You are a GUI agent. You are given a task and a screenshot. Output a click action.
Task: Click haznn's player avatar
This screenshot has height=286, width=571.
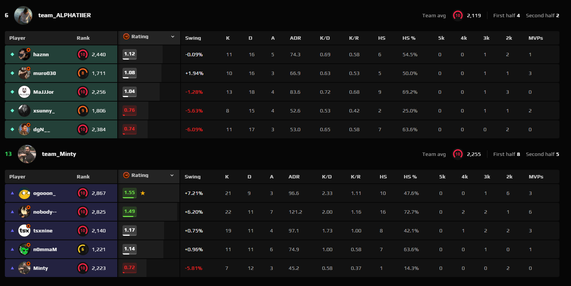pyautogui.click(x=24, y=54)
